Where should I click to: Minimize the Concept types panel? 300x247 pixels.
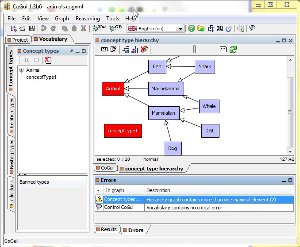tap(77, 51)
